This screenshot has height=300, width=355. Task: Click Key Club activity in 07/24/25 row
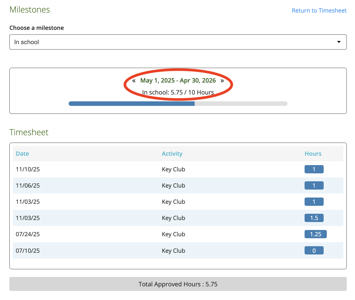pos(174,234)
